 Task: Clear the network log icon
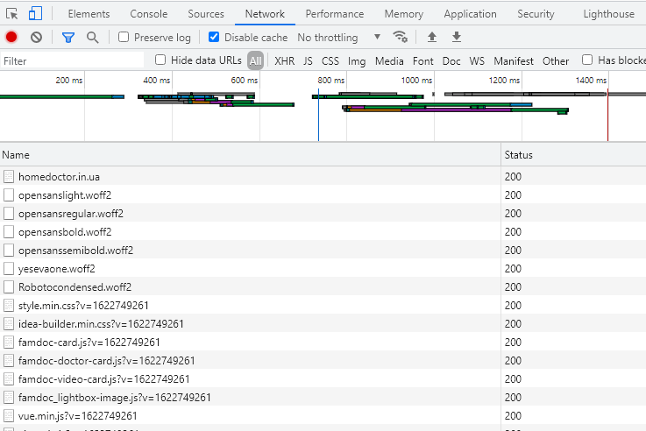36,38
